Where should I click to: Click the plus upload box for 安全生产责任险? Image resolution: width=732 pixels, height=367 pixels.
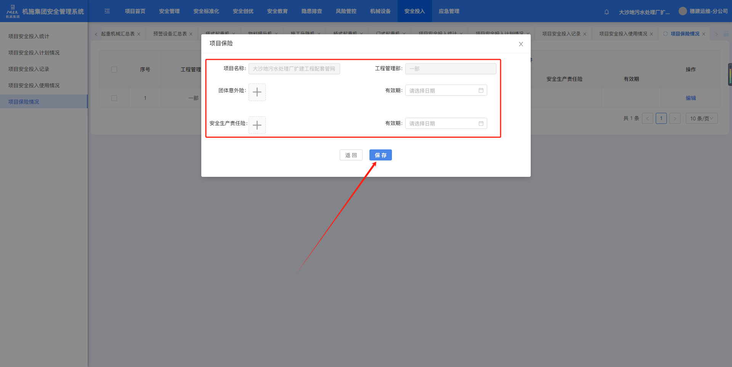(x=257, y=125)
